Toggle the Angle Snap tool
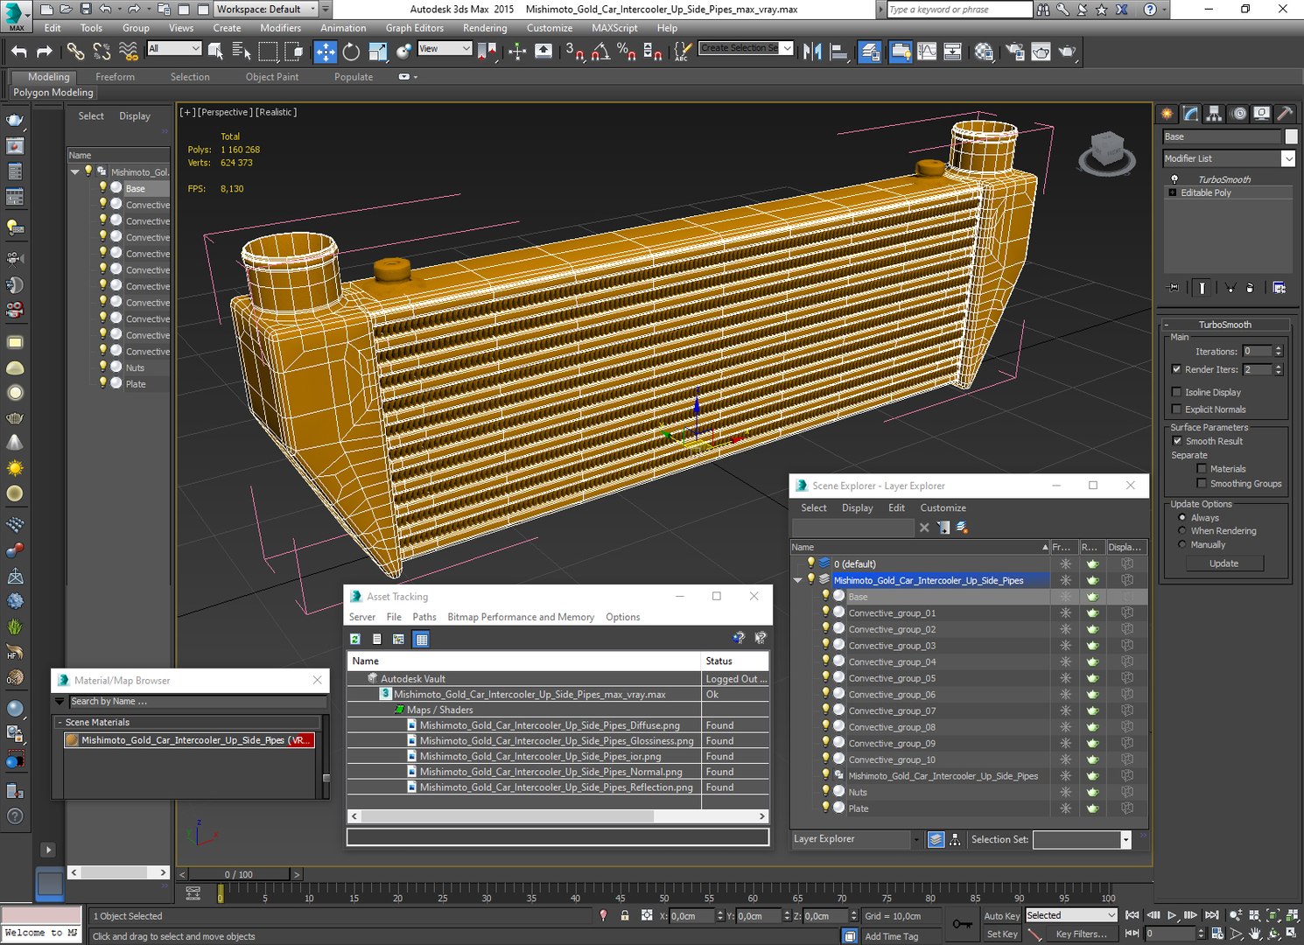The height and width of the screenshot is (945, 1304). (x=600, y=52)
